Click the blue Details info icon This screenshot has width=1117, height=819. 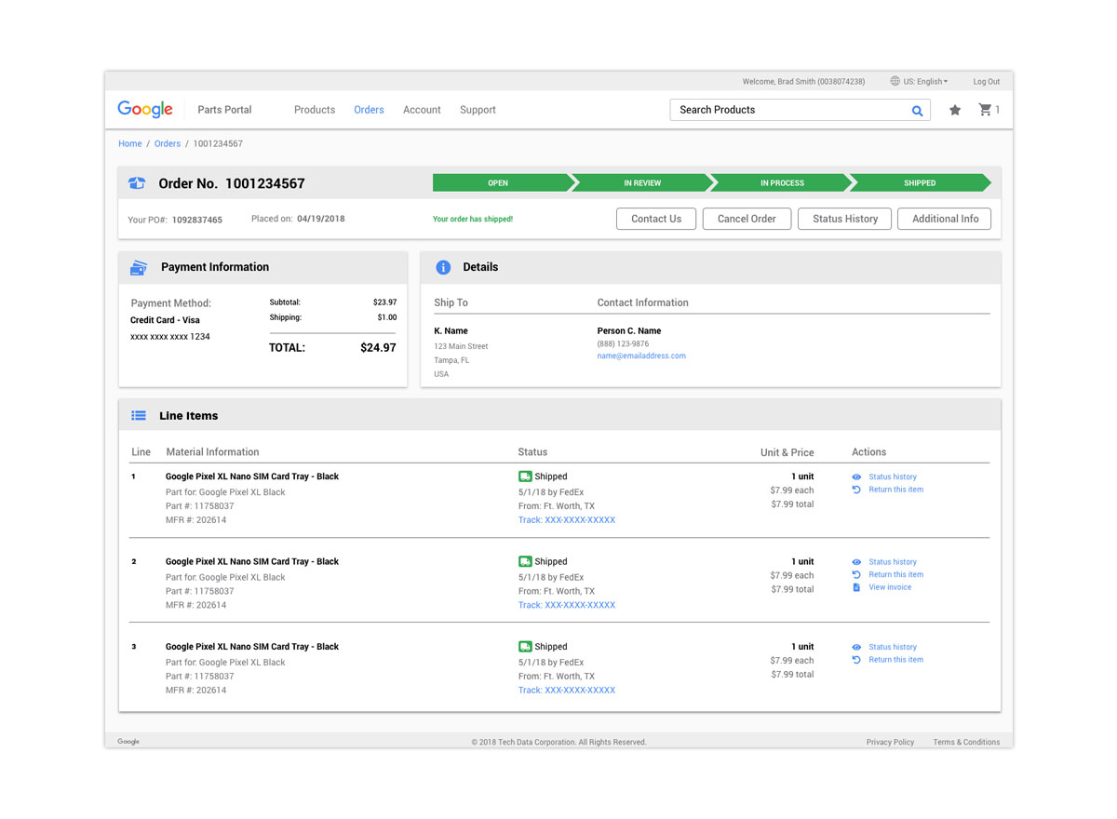pos(443,267)
